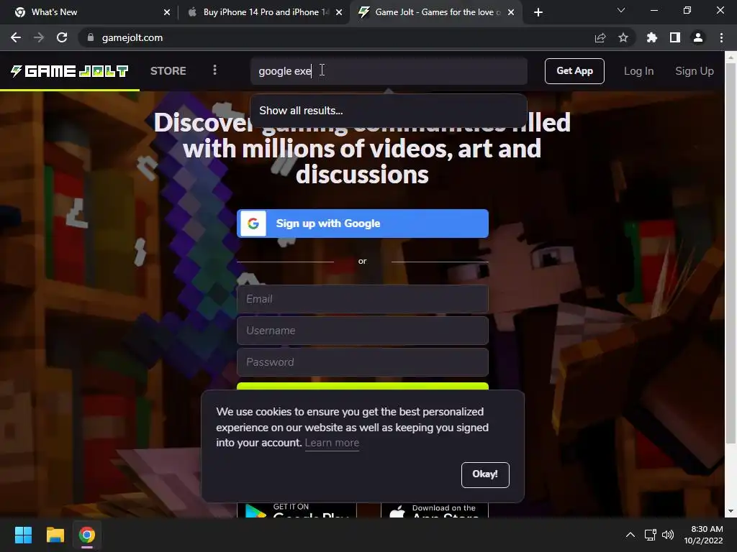Image resolution: width=737 pixels, height=552 pixels.
Task: Go back to previous page
Action: click(16, 37)
